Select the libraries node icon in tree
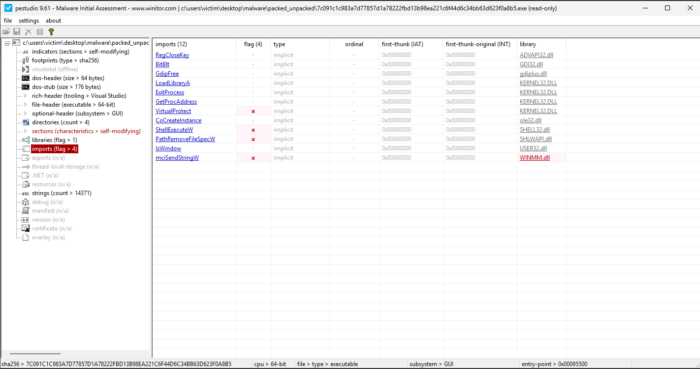Image resolution: width=700 pixels, height=369 pixels. tap(26, 140)
